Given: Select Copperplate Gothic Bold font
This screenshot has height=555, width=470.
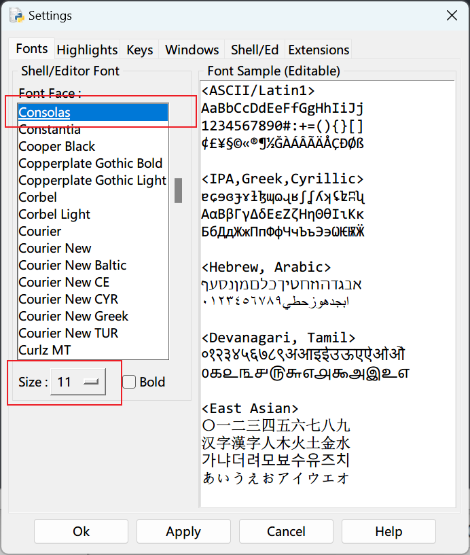Looking at the screenshot, I should pyautogui.click(x=90, y=164).
